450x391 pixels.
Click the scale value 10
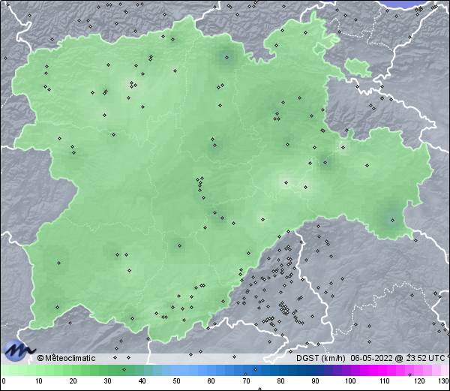39,381
